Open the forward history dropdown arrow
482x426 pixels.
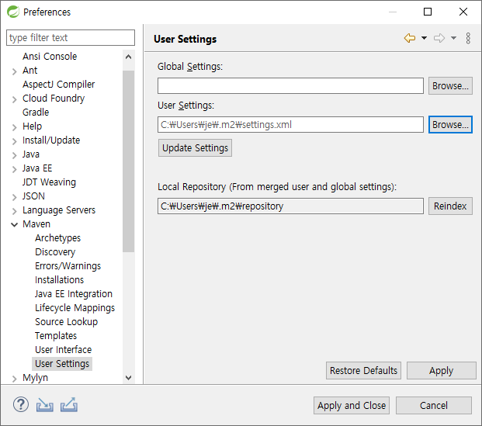click(453, 38)
